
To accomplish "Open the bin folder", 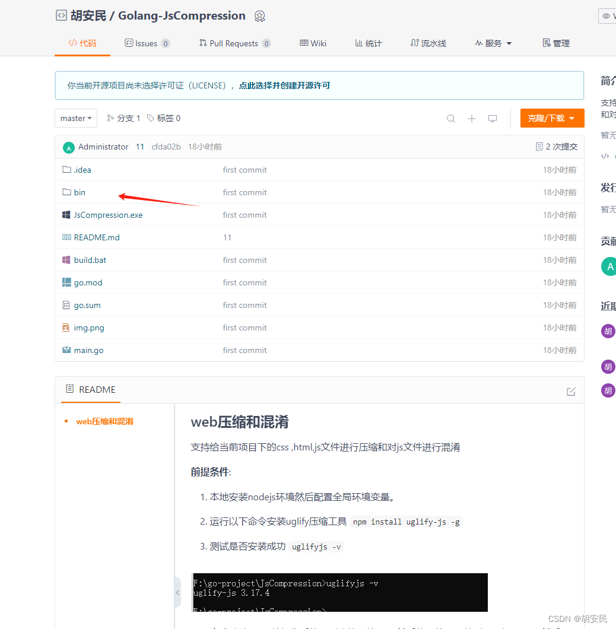I will 80,192.
